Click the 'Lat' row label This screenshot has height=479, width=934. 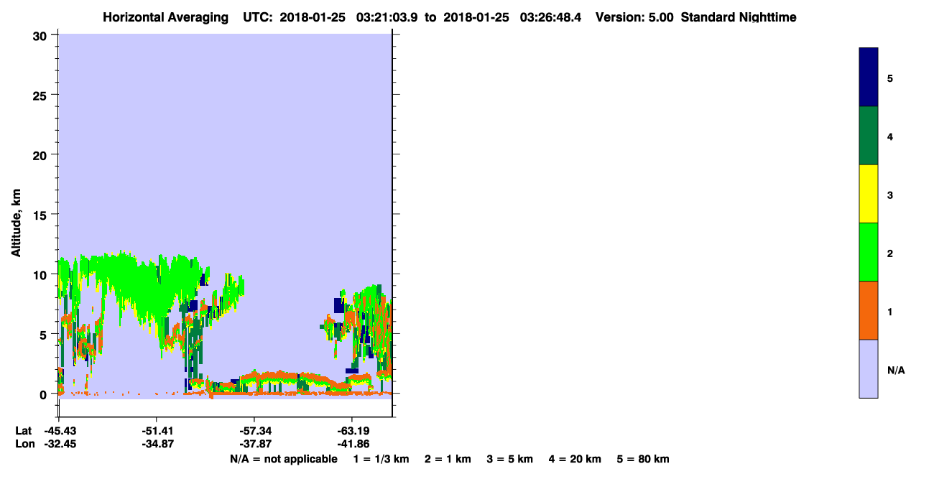tap(23, 430)
